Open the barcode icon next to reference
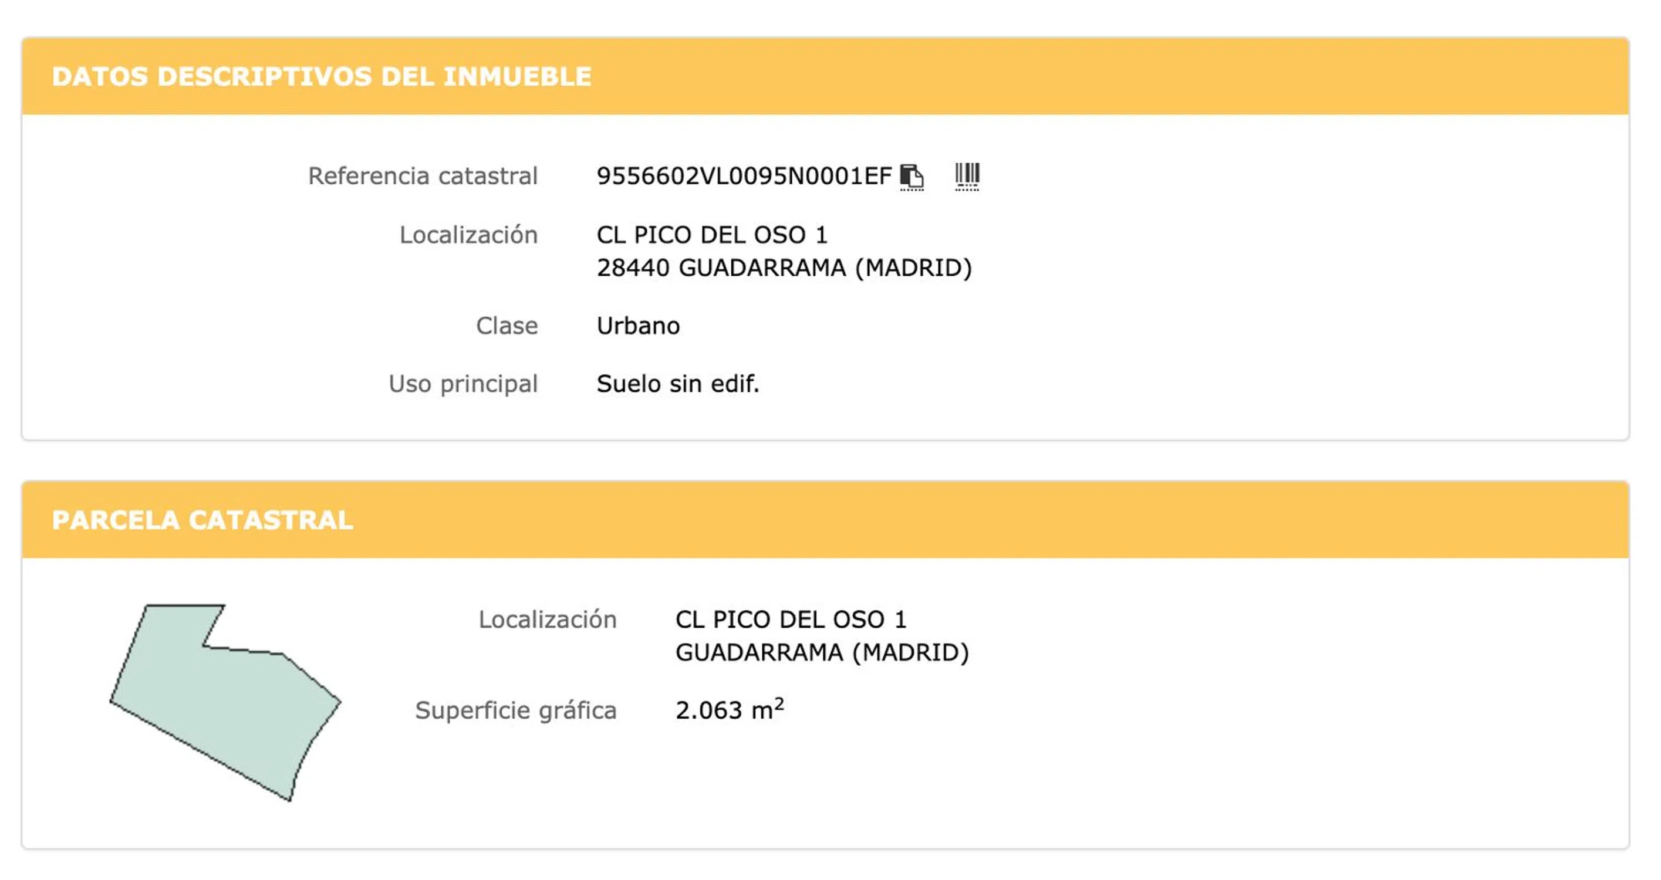 pos(967,175)
